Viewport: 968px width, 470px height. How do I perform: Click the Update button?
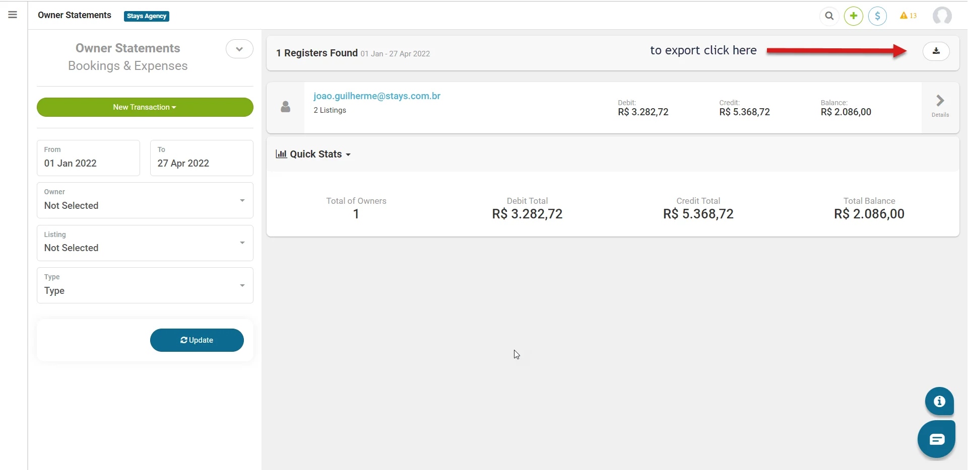[x=197, y=340]
